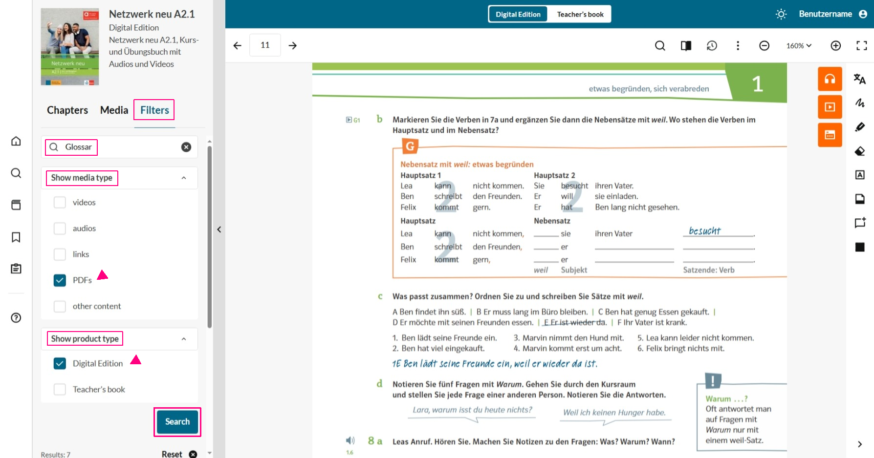
Task: Click the page number field
Action: [x=265, y=45]
